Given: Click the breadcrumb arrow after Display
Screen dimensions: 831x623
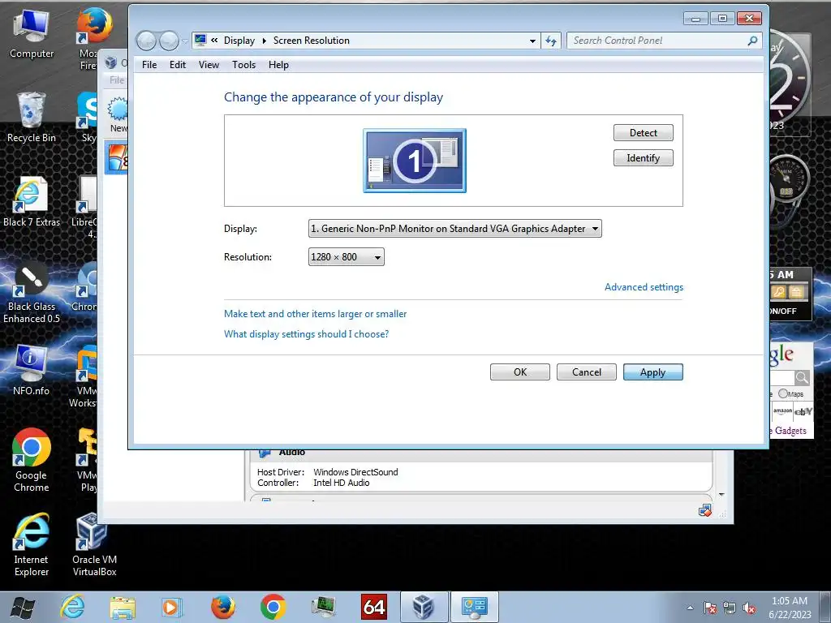Looking at the screenshot, I should [264, 41].
